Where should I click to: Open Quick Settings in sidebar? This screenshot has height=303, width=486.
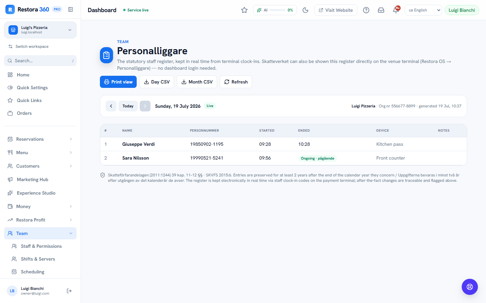point(40,88)
